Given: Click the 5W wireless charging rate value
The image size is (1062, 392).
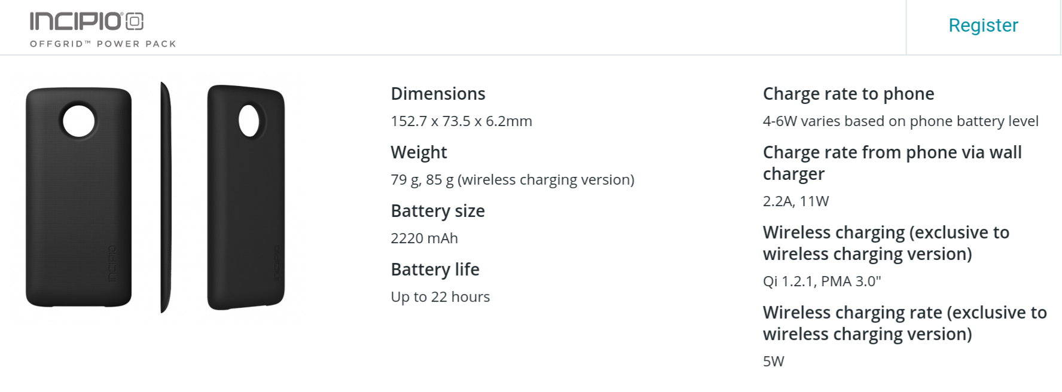Looking at the screenshot, I should click(x=773, y=362).
